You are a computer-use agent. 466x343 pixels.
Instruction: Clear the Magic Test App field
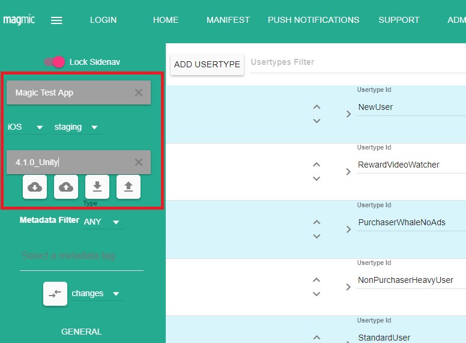[x=139, y=93]
